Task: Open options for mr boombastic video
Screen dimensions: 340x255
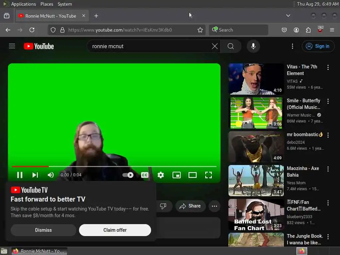Action: tap(328, 135)
